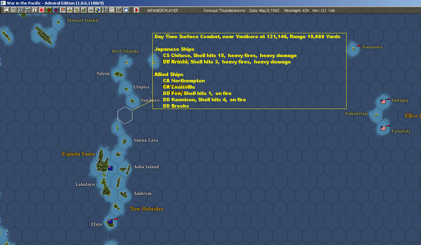
Task: Click the 'DD Brooks' report line
Action: click(176, 106)
